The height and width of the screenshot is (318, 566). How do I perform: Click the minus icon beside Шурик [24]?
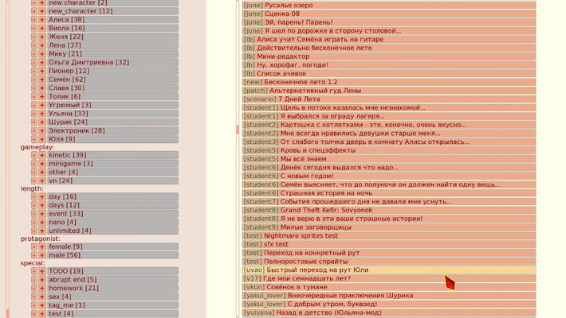pos(34,122)
